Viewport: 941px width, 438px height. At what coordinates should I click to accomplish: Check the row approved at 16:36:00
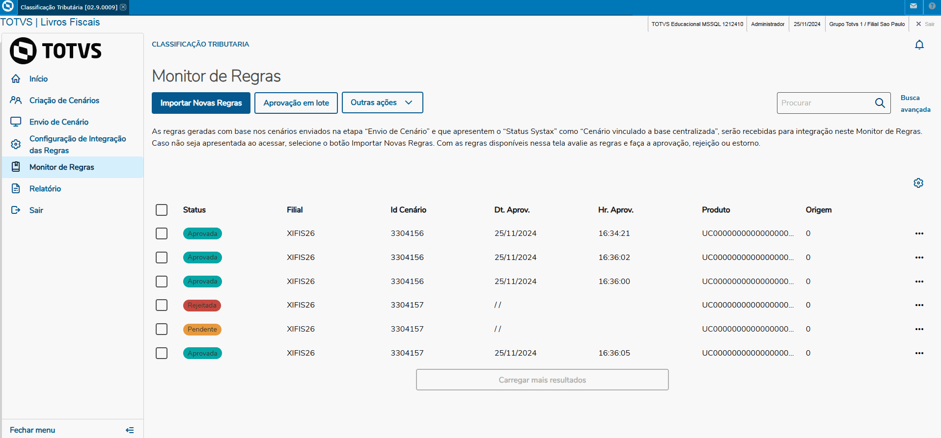[162, 282]
